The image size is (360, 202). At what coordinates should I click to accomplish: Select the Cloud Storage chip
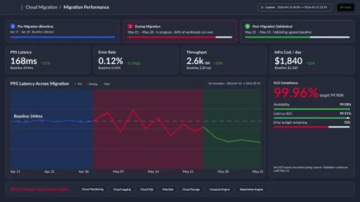[x=191, y=189]
